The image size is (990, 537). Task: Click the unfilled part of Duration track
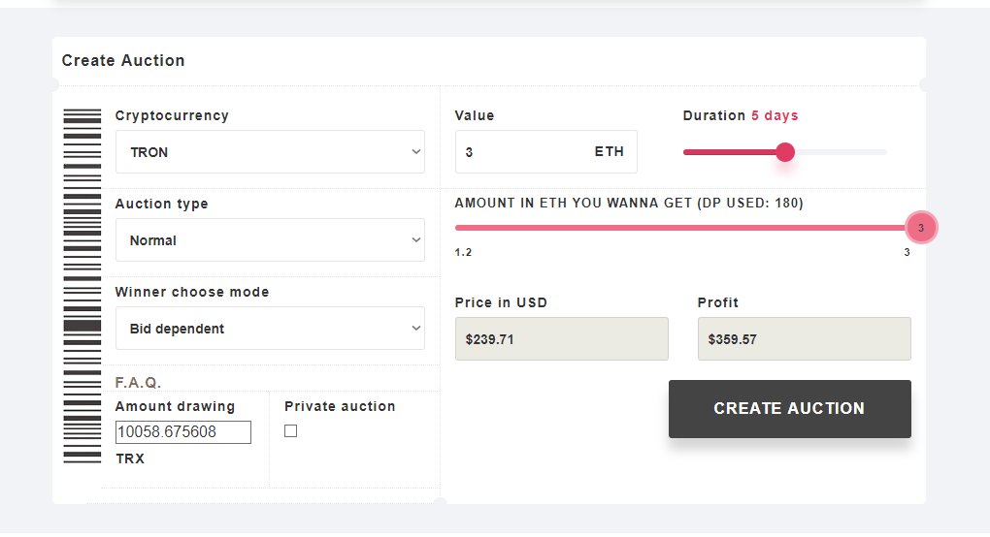click(841, 152)
